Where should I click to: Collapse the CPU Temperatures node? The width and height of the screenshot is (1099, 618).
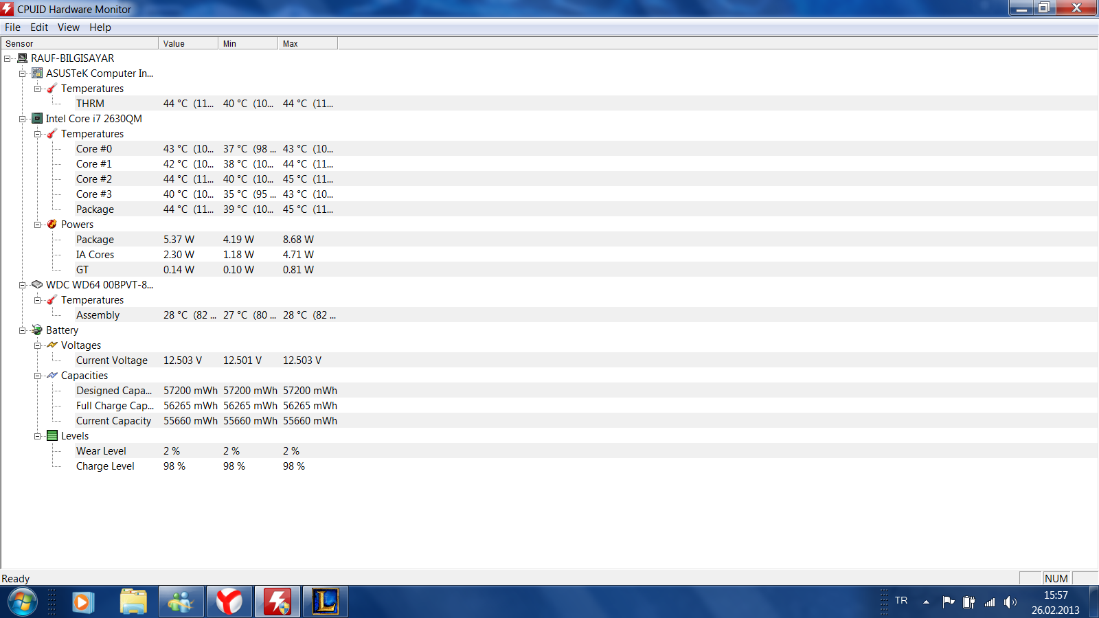pyautogui.click(x=38, y=134)
